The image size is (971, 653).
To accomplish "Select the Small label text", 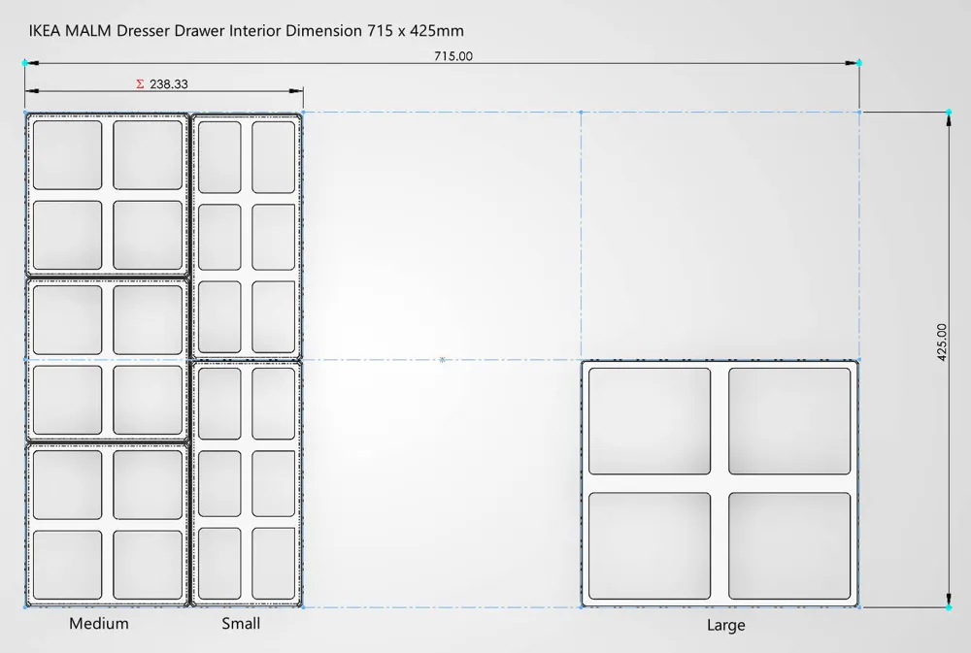I will pos(241,623).
